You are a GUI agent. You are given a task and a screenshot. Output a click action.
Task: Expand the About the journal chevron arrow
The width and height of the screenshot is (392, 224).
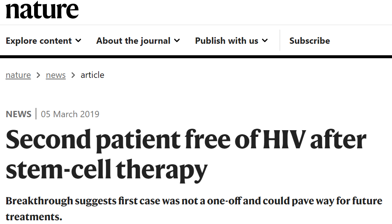coord(177,40)
